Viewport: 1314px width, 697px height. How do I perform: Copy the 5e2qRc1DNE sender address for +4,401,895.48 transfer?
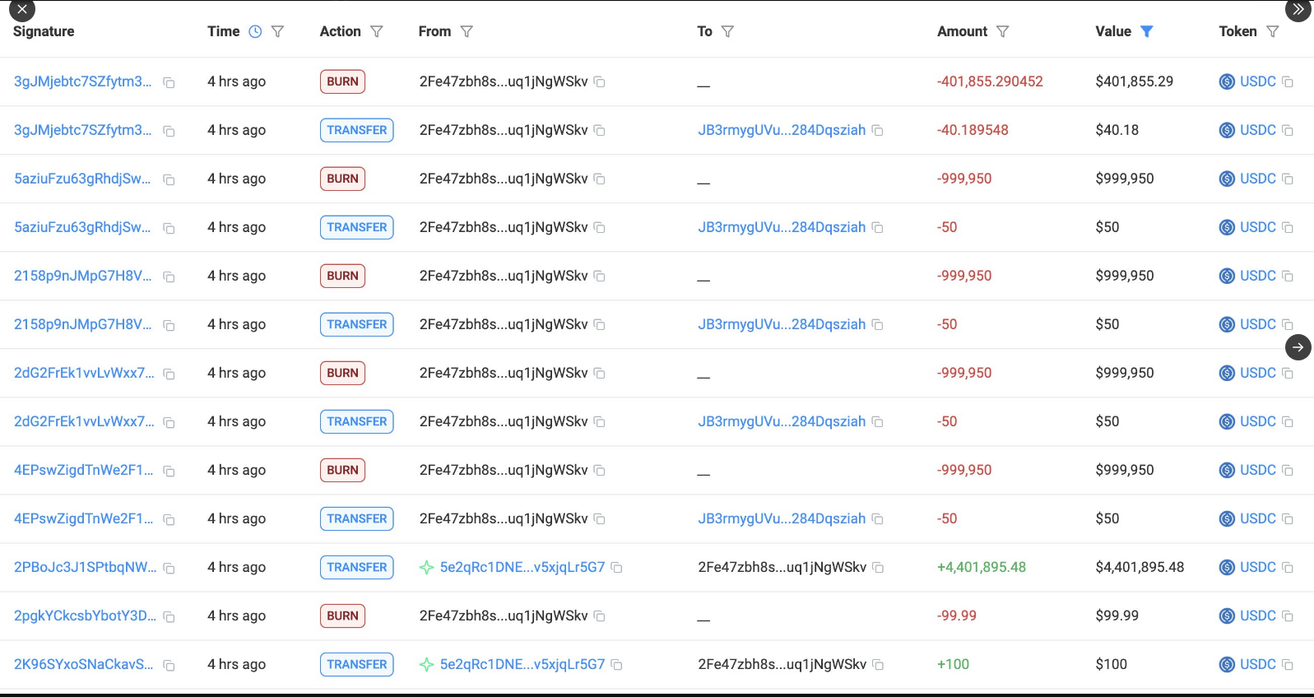pyautogui.click(x=616, y=568)
